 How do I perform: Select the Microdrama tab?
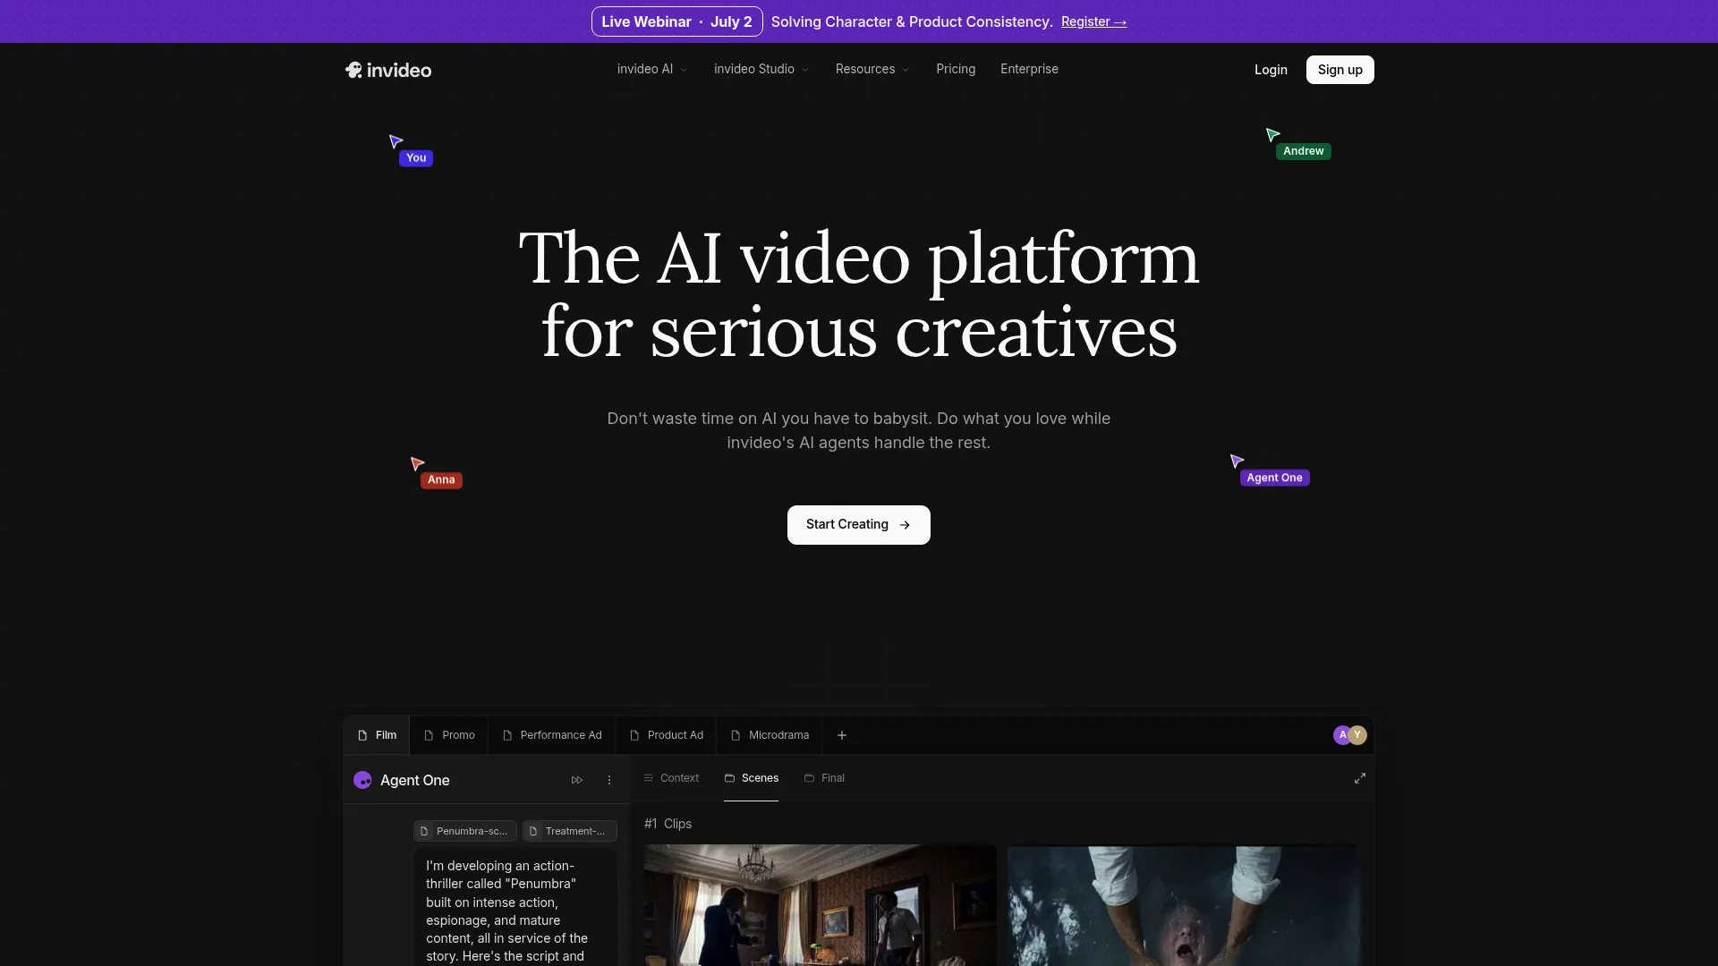point(770,735)
